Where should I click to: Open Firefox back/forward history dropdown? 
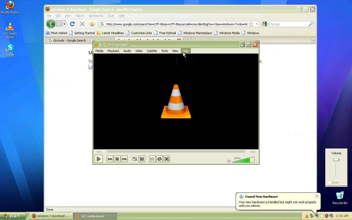point(64,24)
